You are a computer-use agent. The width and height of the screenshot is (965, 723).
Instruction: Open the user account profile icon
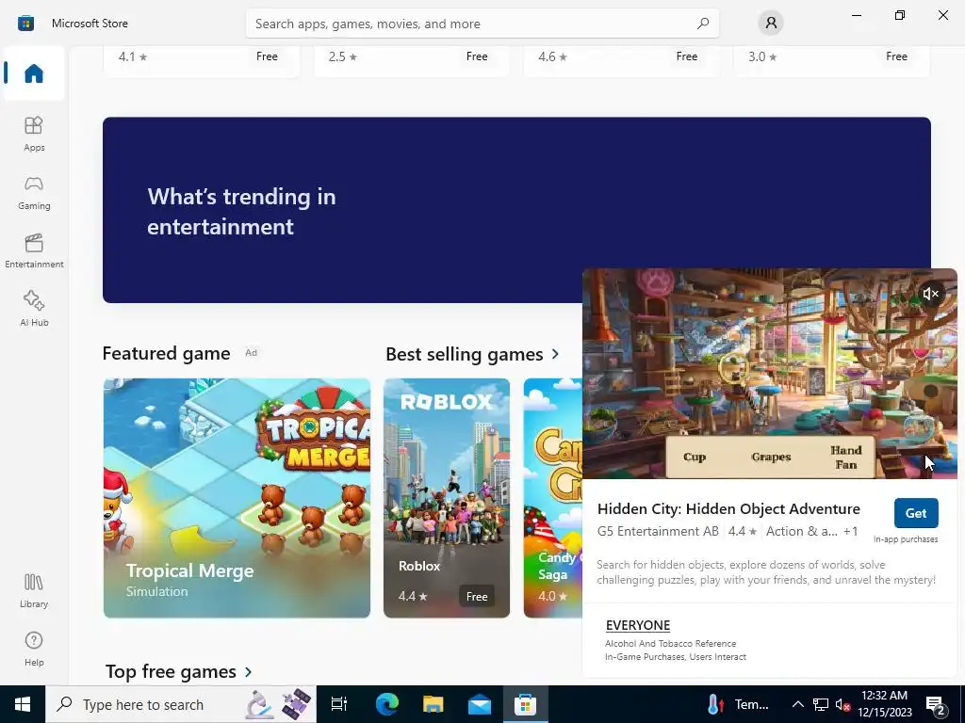771,24
